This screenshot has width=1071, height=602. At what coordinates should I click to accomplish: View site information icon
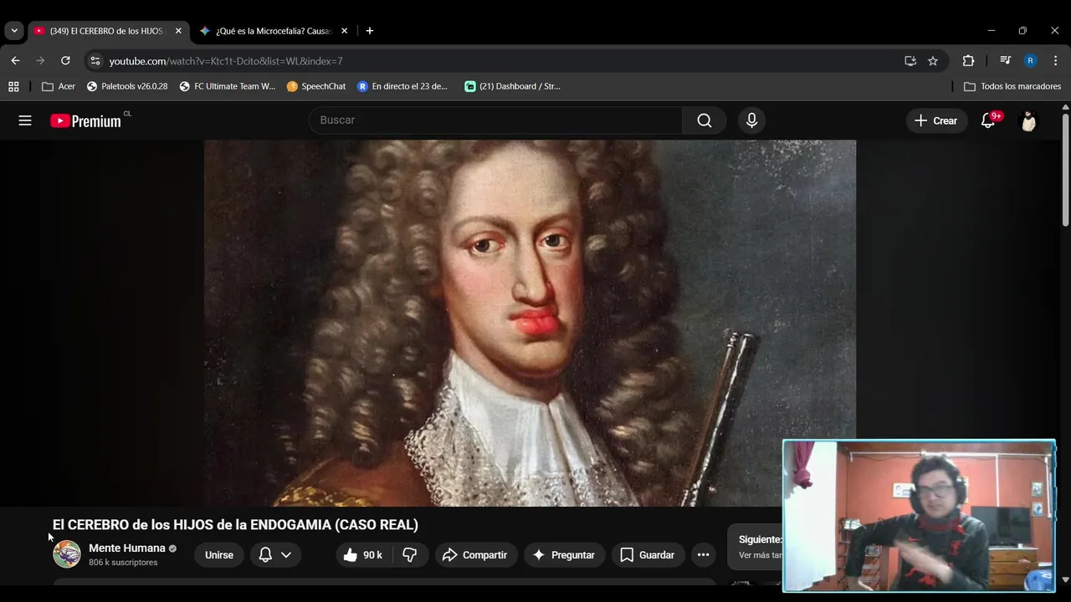click(x=95, y=60)
